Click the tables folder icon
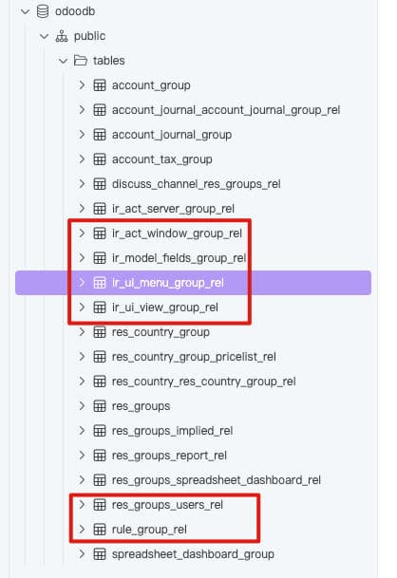 coord(81,61)
